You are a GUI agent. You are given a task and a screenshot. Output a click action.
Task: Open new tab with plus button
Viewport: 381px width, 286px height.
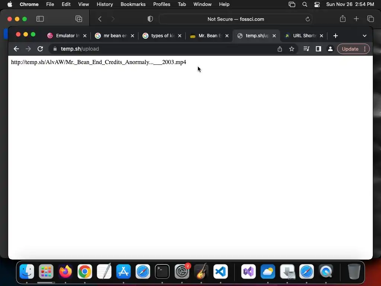point(336,36)
